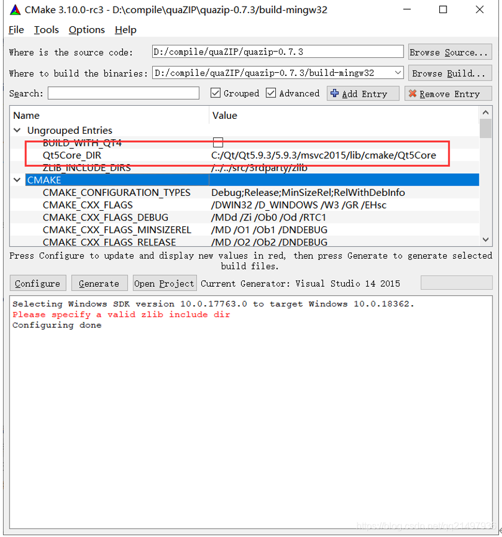Click the Browse Build button
This screenshot has width=502, height=537.
click(450, 73)
